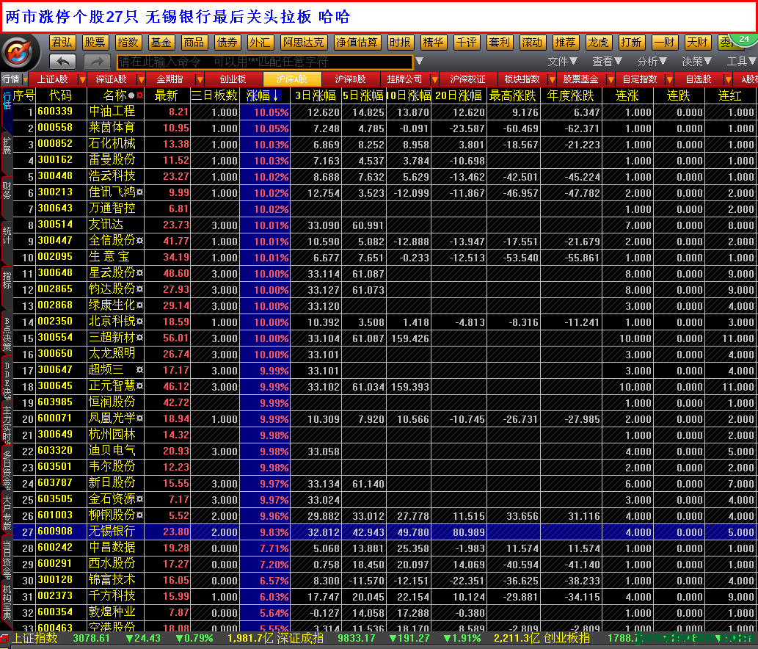Click the white dot icon beside 名称 header
Viewport: 758px width, 649px height.
tap(131, 95)
